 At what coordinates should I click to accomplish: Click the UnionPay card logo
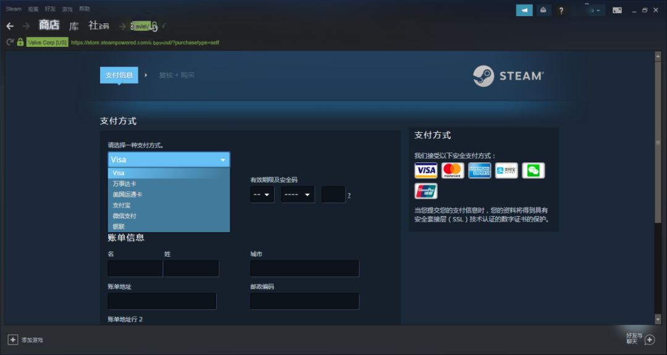[426, 191]
